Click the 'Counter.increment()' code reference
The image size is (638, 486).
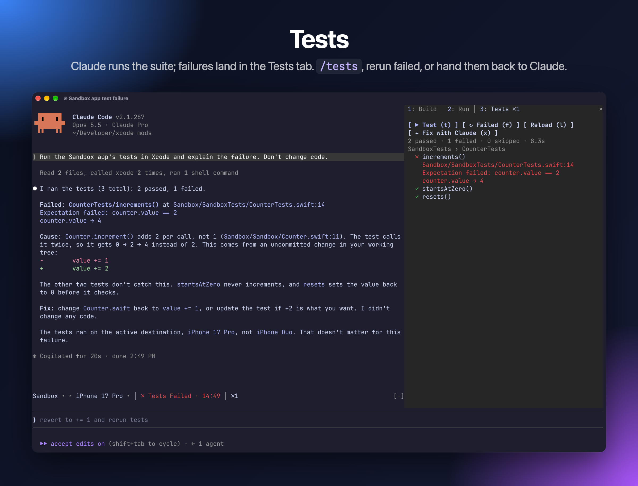99,237
